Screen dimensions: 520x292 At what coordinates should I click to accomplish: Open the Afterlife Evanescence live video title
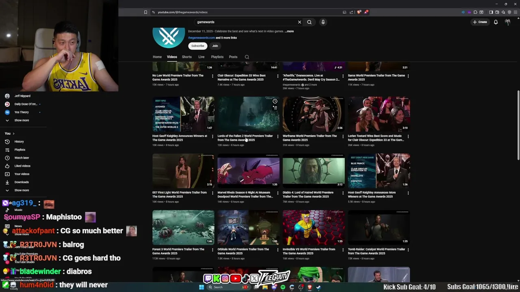[311, 77]
